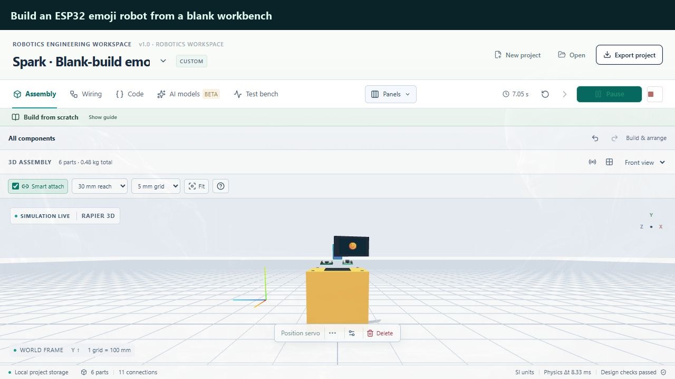This screenshot has width=675, height=379.
Task: Click the 6 parts status entry
Action: tap(94, 372)
